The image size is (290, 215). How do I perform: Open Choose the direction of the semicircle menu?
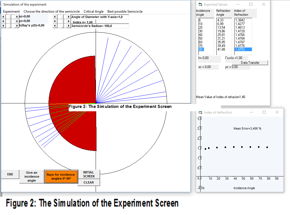coord(52,12)
